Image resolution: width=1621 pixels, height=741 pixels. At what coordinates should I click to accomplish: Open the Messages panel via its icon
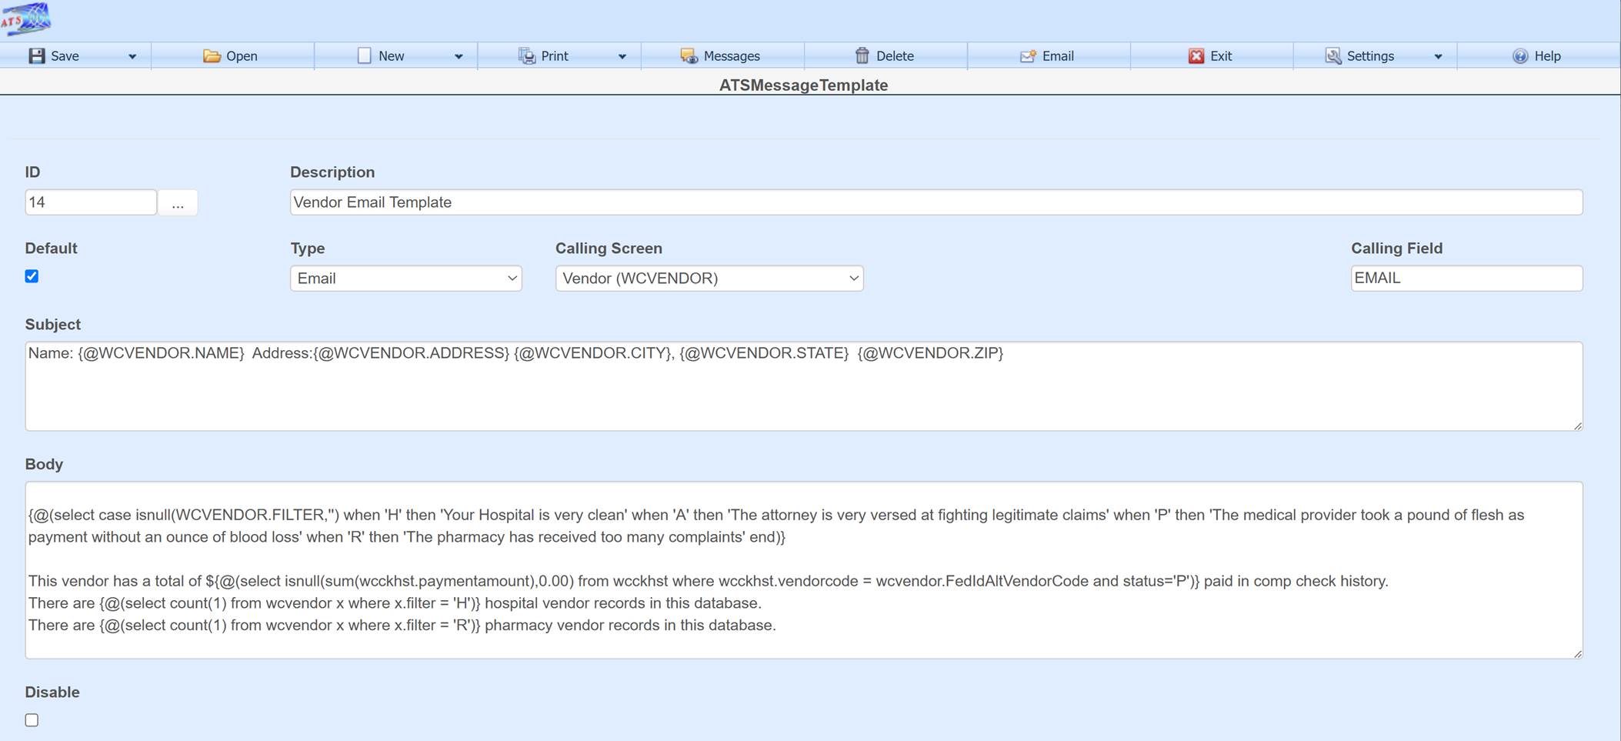(x=687, y=55)
